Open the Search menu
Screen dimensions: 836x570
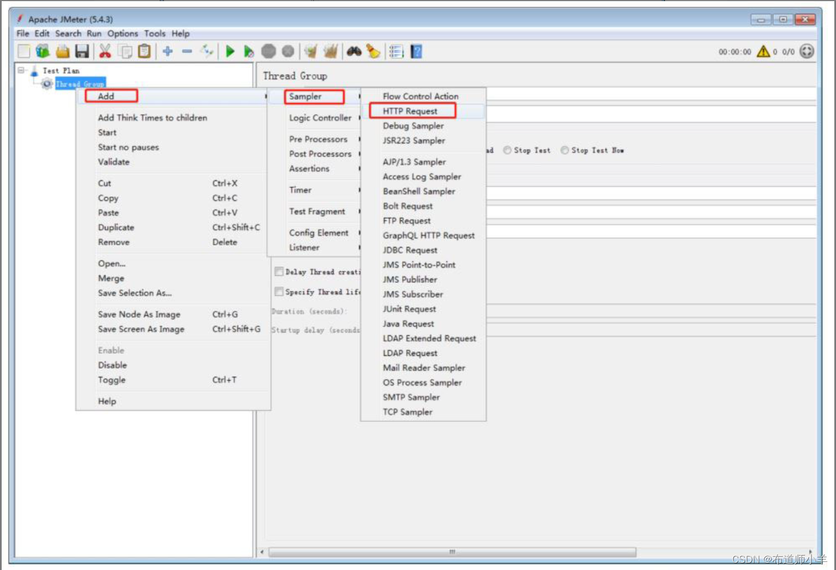click(x=68, y=33)
